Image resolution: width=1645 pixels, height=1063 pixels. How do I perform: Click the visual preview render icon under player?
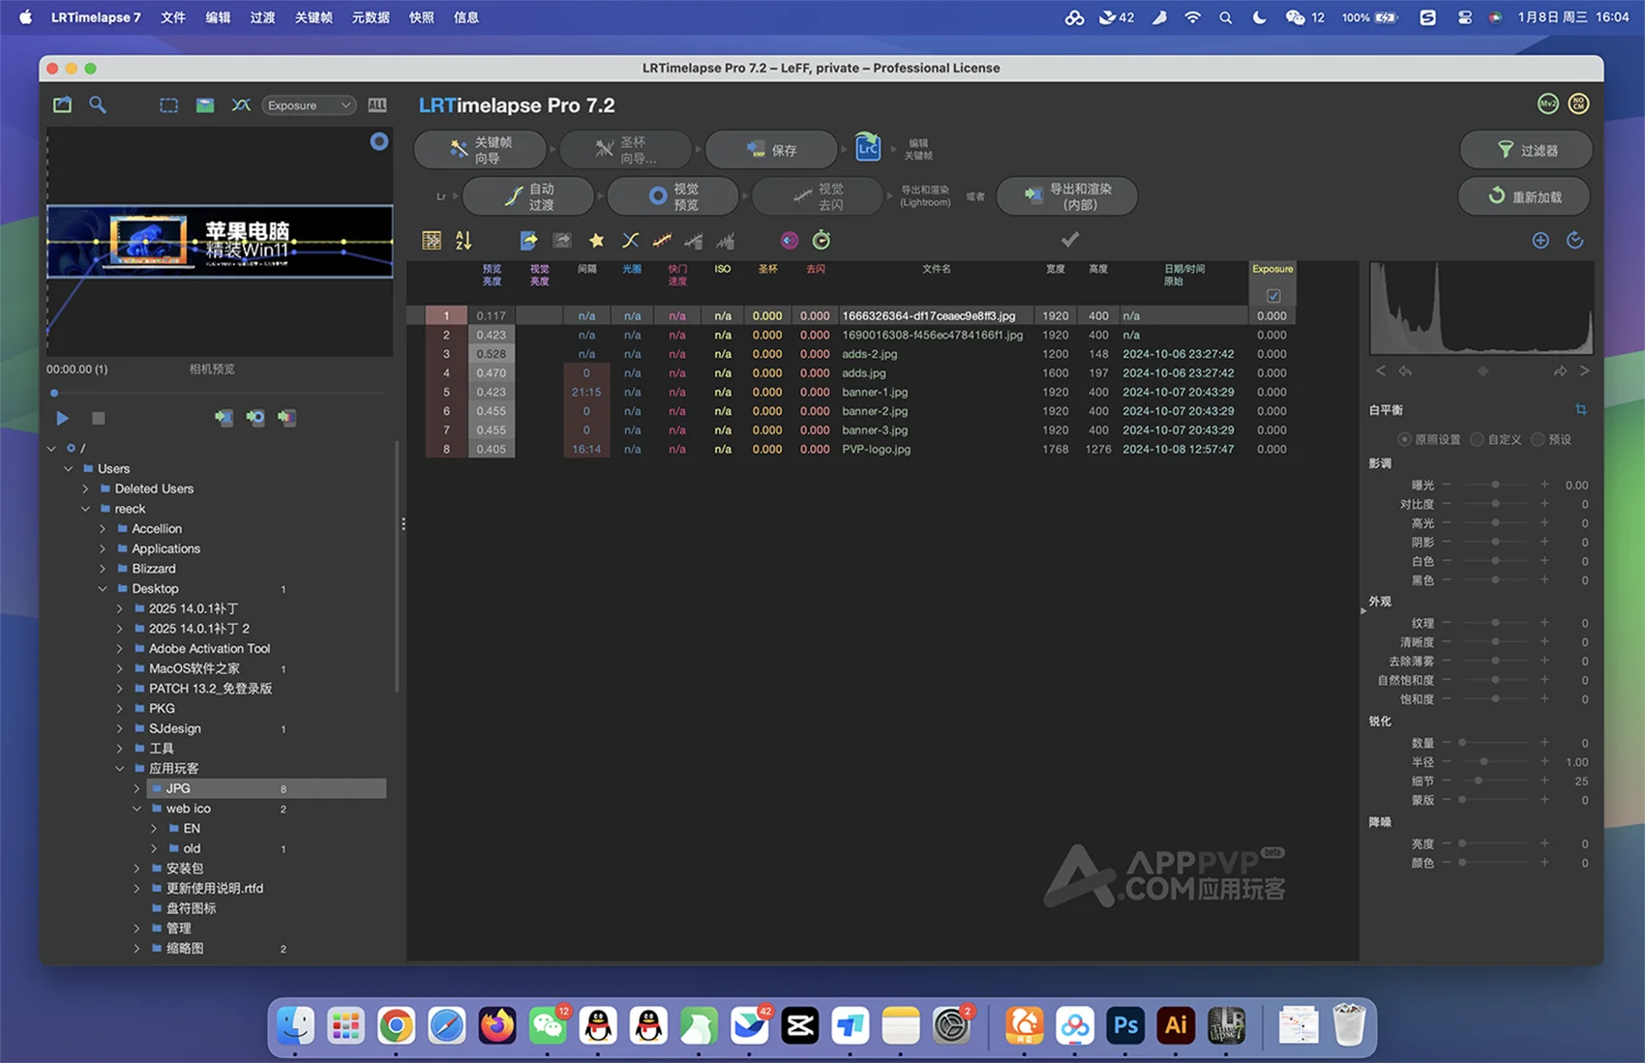[255, 418]
